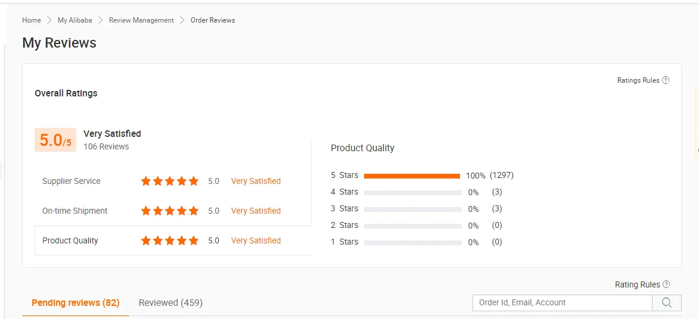Image resolution: width=699 pixels, height=319 pixels.
Task: Open My Alibaba breadcrumb link
Action: point(75,20)
